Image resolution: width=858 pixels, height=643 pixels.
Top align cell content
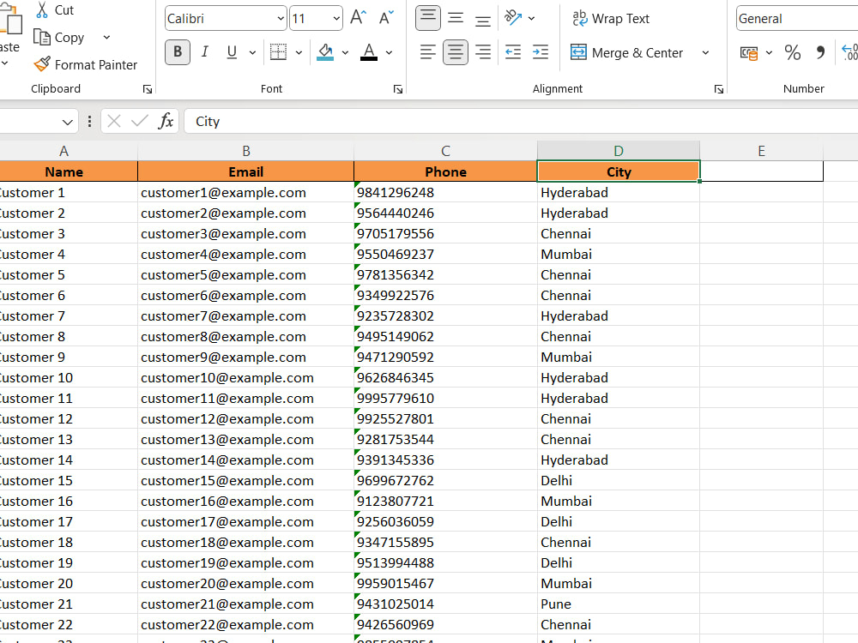point(428,18)
